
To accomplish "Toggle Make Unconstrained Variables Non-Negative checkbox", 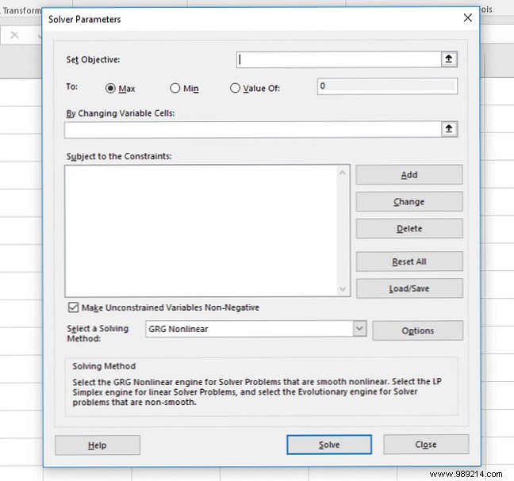I will tap(73, 307).
